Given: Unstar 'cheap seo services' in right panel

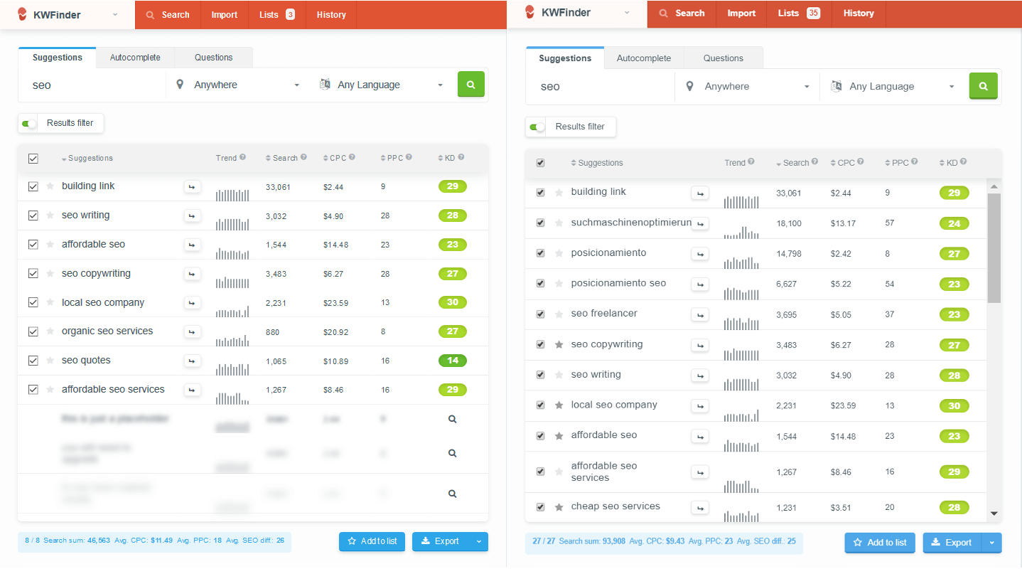Looking at the screenshot, I should pos(559,507).
